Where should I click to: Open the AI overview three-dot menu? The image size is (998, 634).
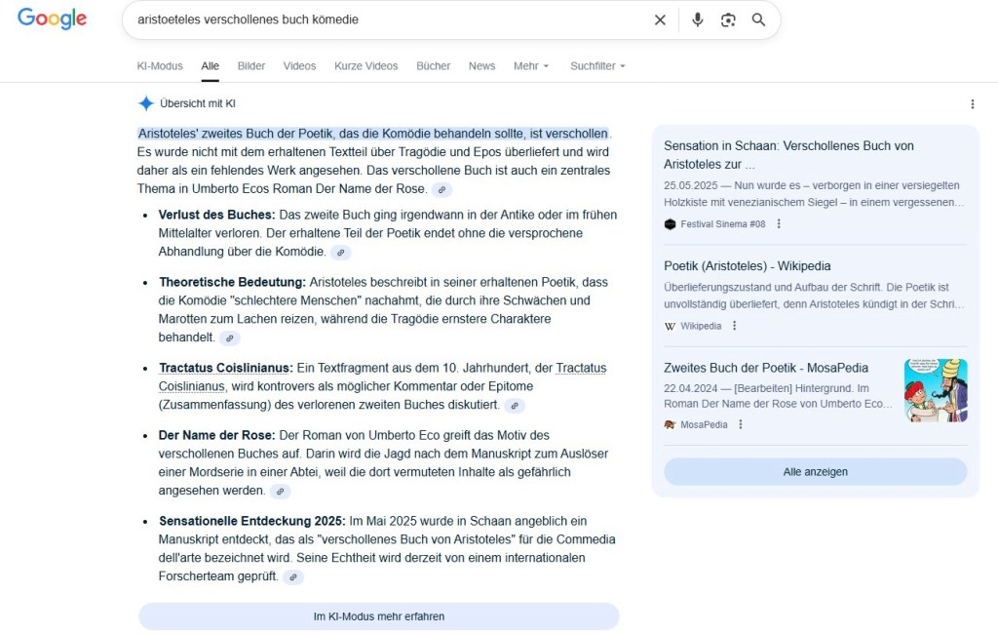point(972,104)
